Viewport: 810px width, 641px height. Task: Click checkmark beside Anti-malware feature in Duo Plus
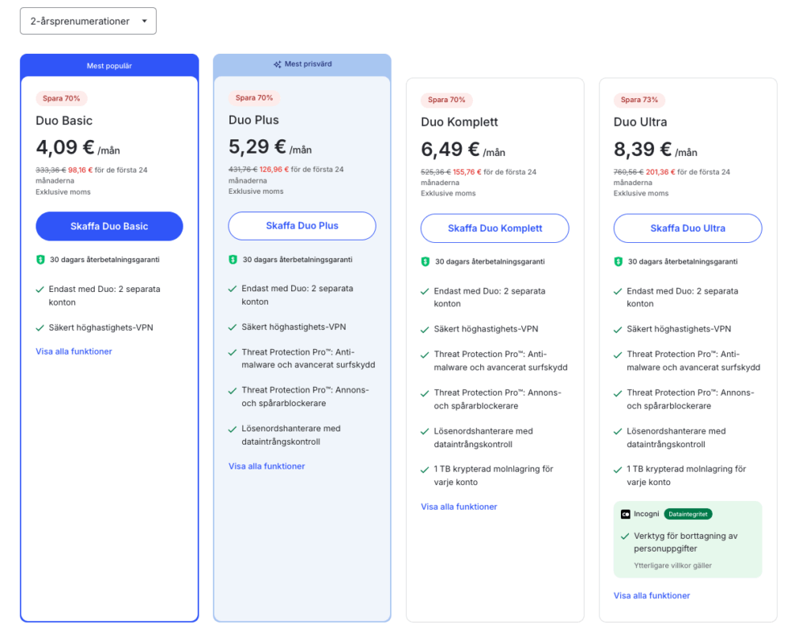pyautogui.click(x=233, y=353)
